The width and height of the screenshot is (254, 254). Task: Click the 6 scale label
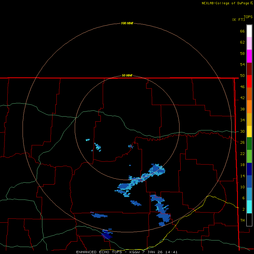tap(243, 198)
